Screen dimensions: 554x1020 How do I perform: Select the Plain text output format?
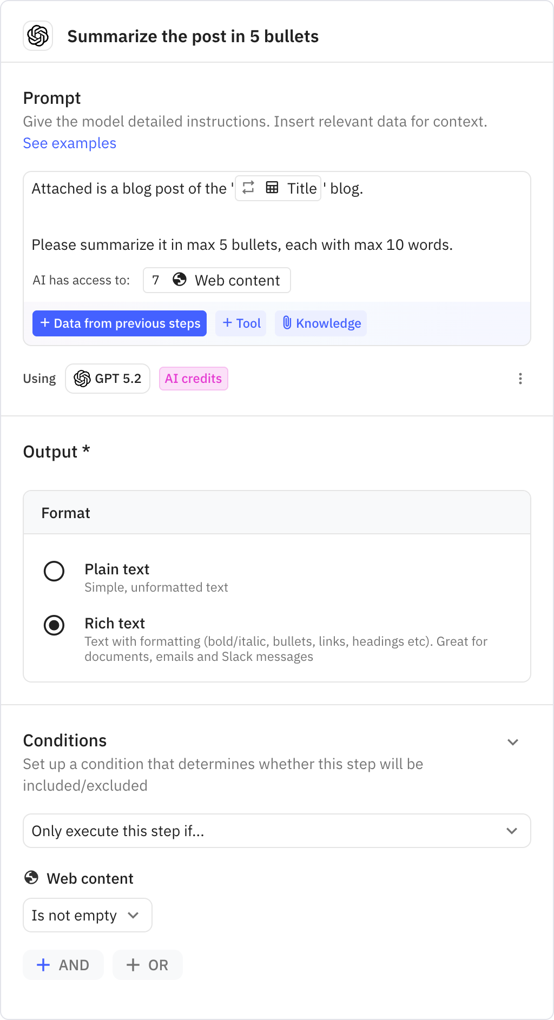54,571
